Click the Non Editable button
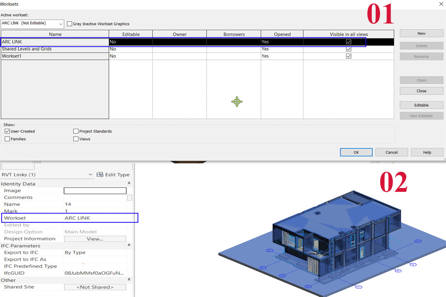 pos(421,115)
